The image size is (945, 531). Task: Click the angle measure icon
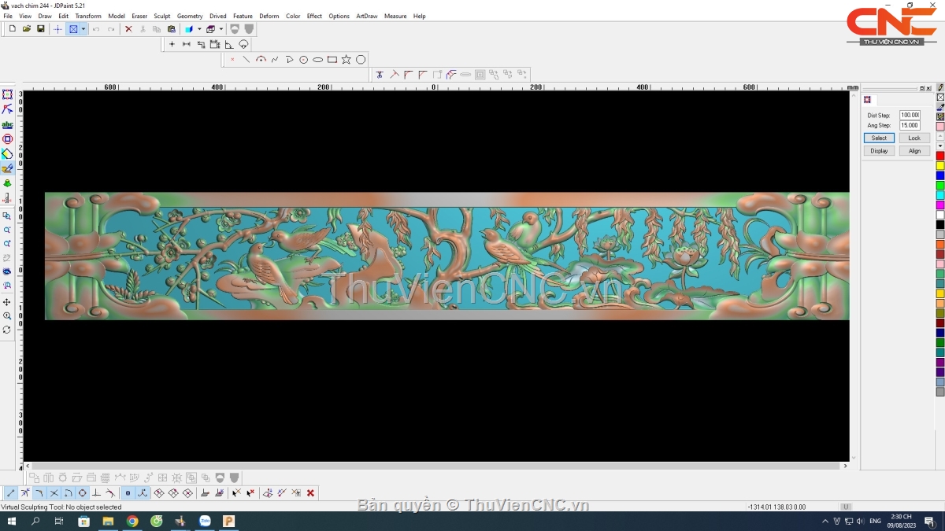[228, 44]
